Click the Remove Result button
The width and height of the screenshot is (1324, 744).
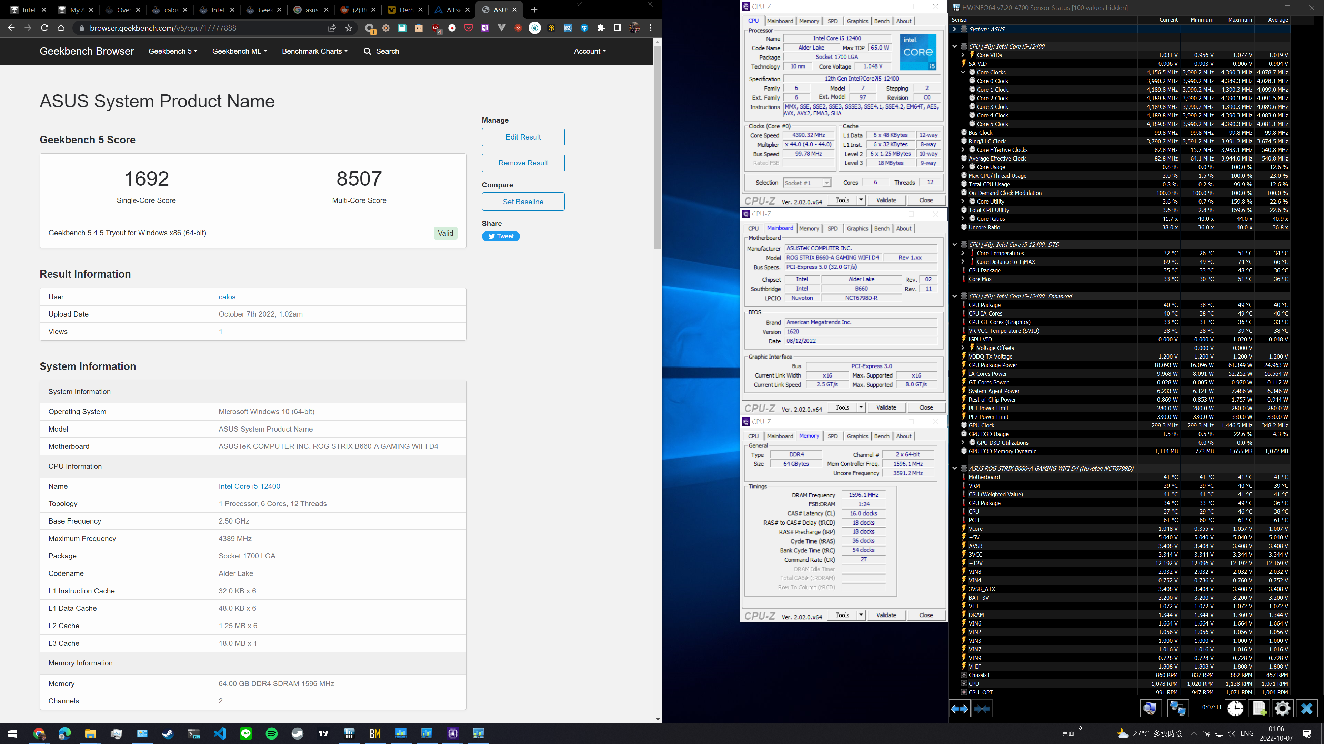523,163
